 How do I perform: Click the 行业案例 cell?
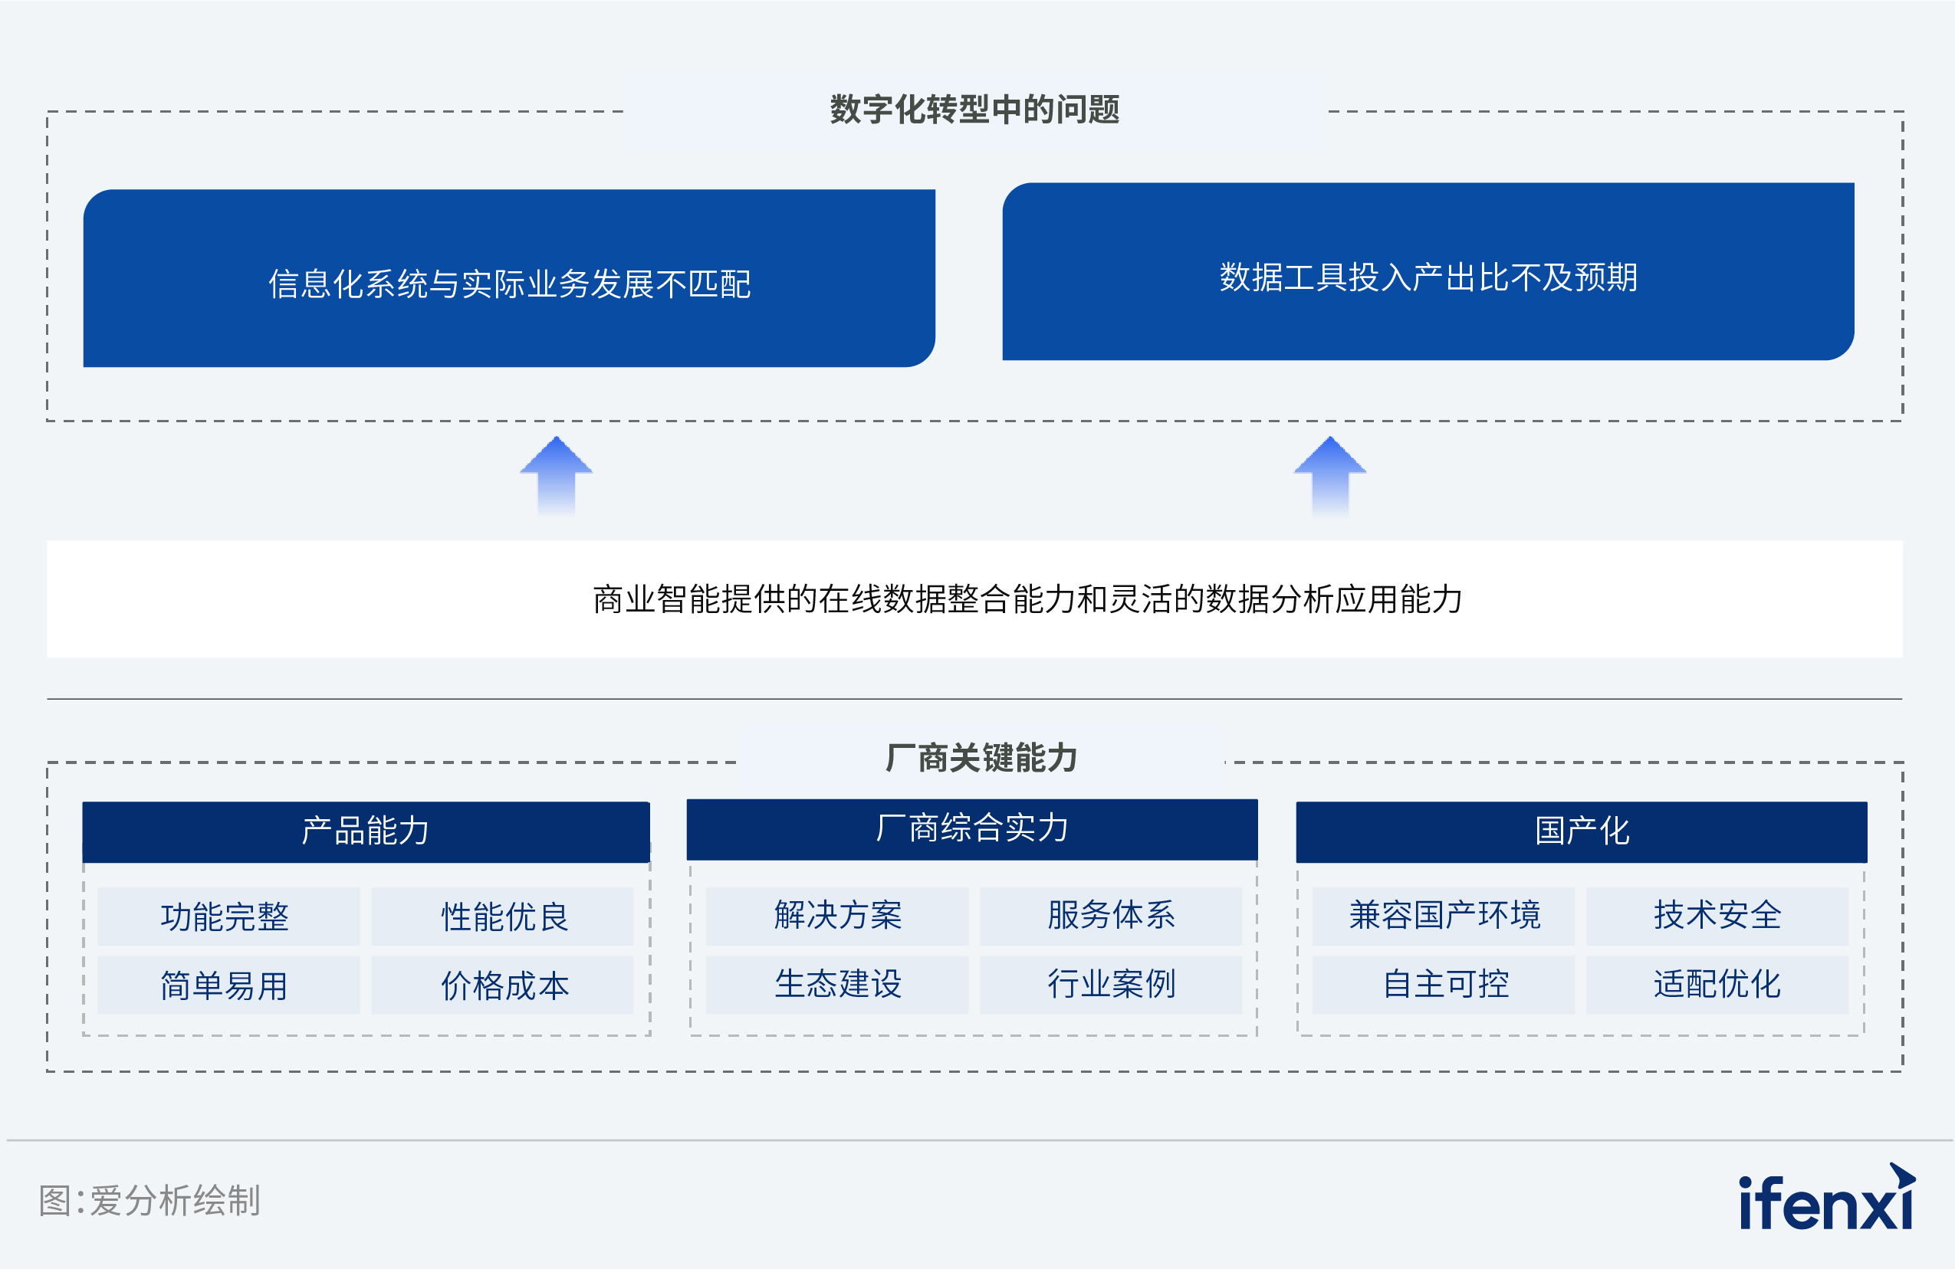coord(1111,984)
